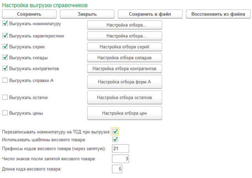Image resolution: width=252 pixels, height=178 pixels.
Task: Open Настройка отбора for номенклатуру
Action: pos(124,25)
